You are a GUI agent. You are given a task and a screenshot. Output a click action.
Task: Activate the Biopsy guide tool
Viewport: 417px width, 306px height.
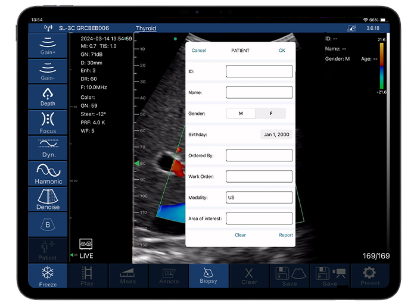point(208,276)
